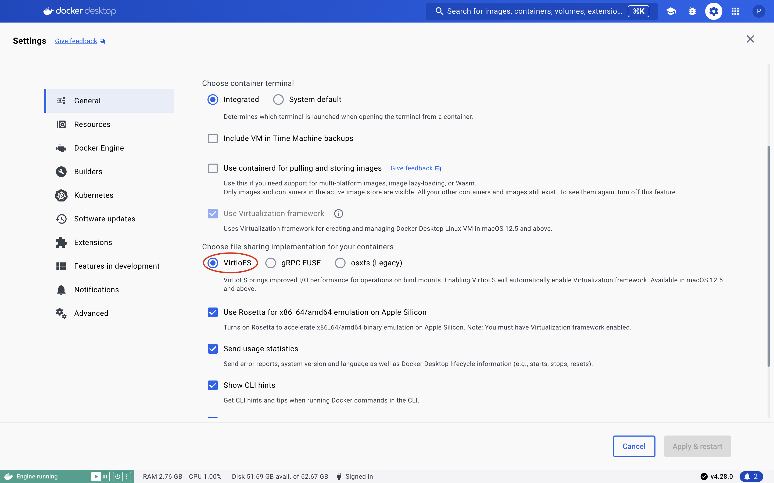Disable Use Rosetta for x86_64/amd64 emulation
This screenshot has width=774, height=483.
[213, 312]
